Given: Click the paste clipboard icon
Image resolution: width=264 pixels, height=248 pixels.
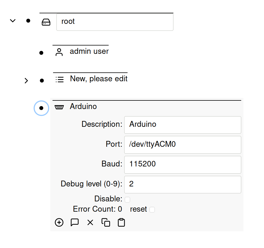Looking at the screenshot, I should 121,222.
